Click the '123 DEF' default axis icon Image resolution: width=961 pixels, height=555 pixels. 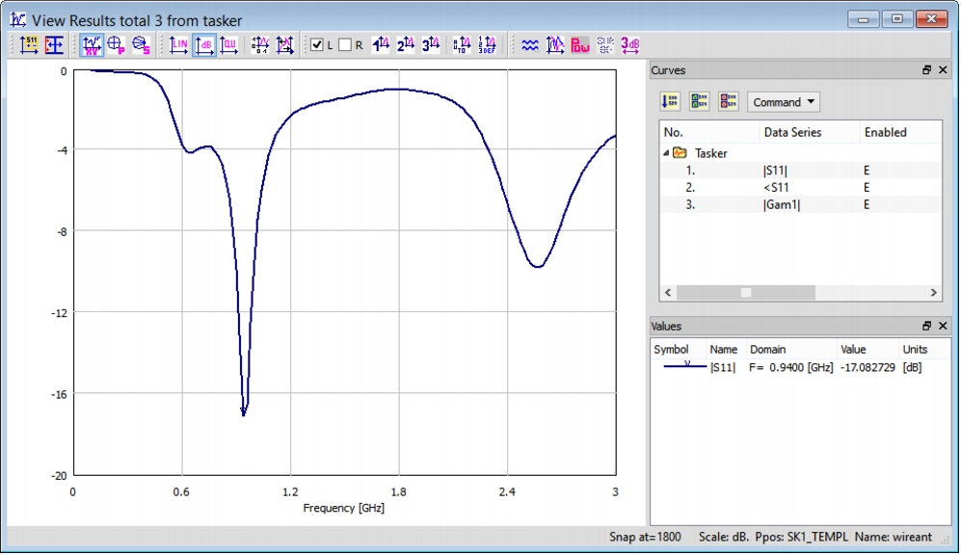pos(487,44)
